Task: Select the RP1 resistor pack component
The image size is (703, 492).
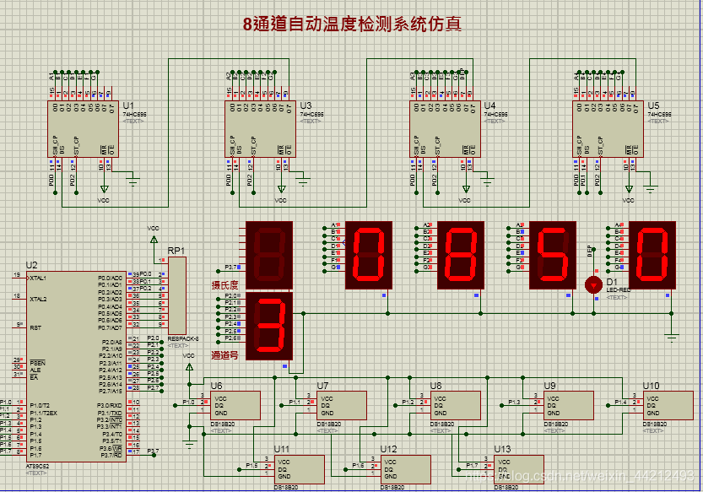Action: pyautogui.click(x=176, y=295)
